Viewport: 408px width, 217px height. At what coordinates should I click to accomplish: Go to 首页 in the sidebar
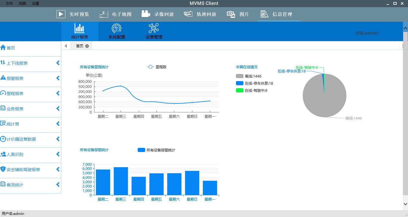11,48
